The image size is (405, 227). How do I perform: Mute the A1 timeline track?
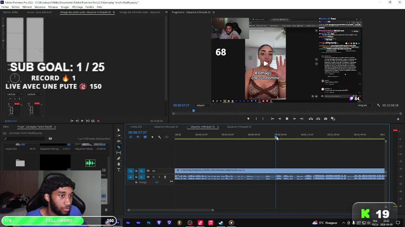coord(153,177)
